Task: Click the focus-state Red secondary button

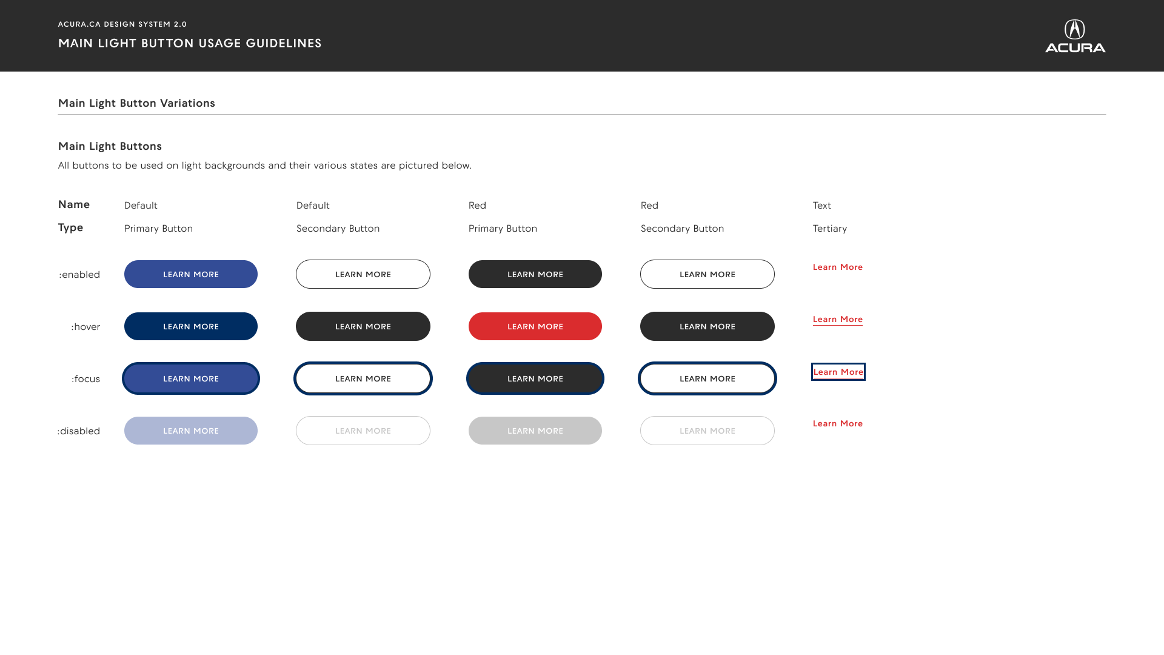Action: pyautogui.click(x=707, y=378)
